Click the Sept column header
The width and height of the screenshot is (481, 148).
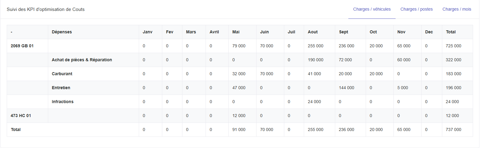pos(343,32)
